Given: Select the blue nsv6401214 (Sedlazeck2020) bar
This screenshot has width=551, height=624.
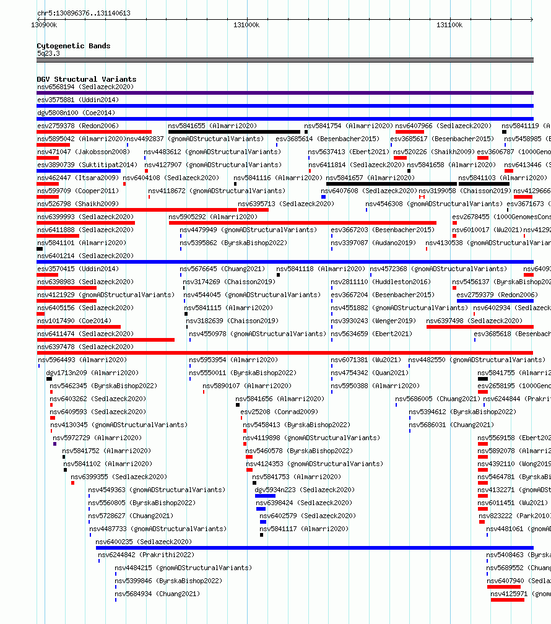Looking at the screenshot, I should 285,262.
